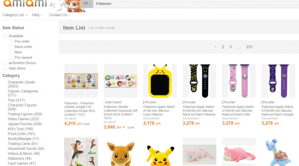This screenshot has height=166, width=299.
Task: Open the SWING VIGNETTE Collection box image
Action: [81, 81]
